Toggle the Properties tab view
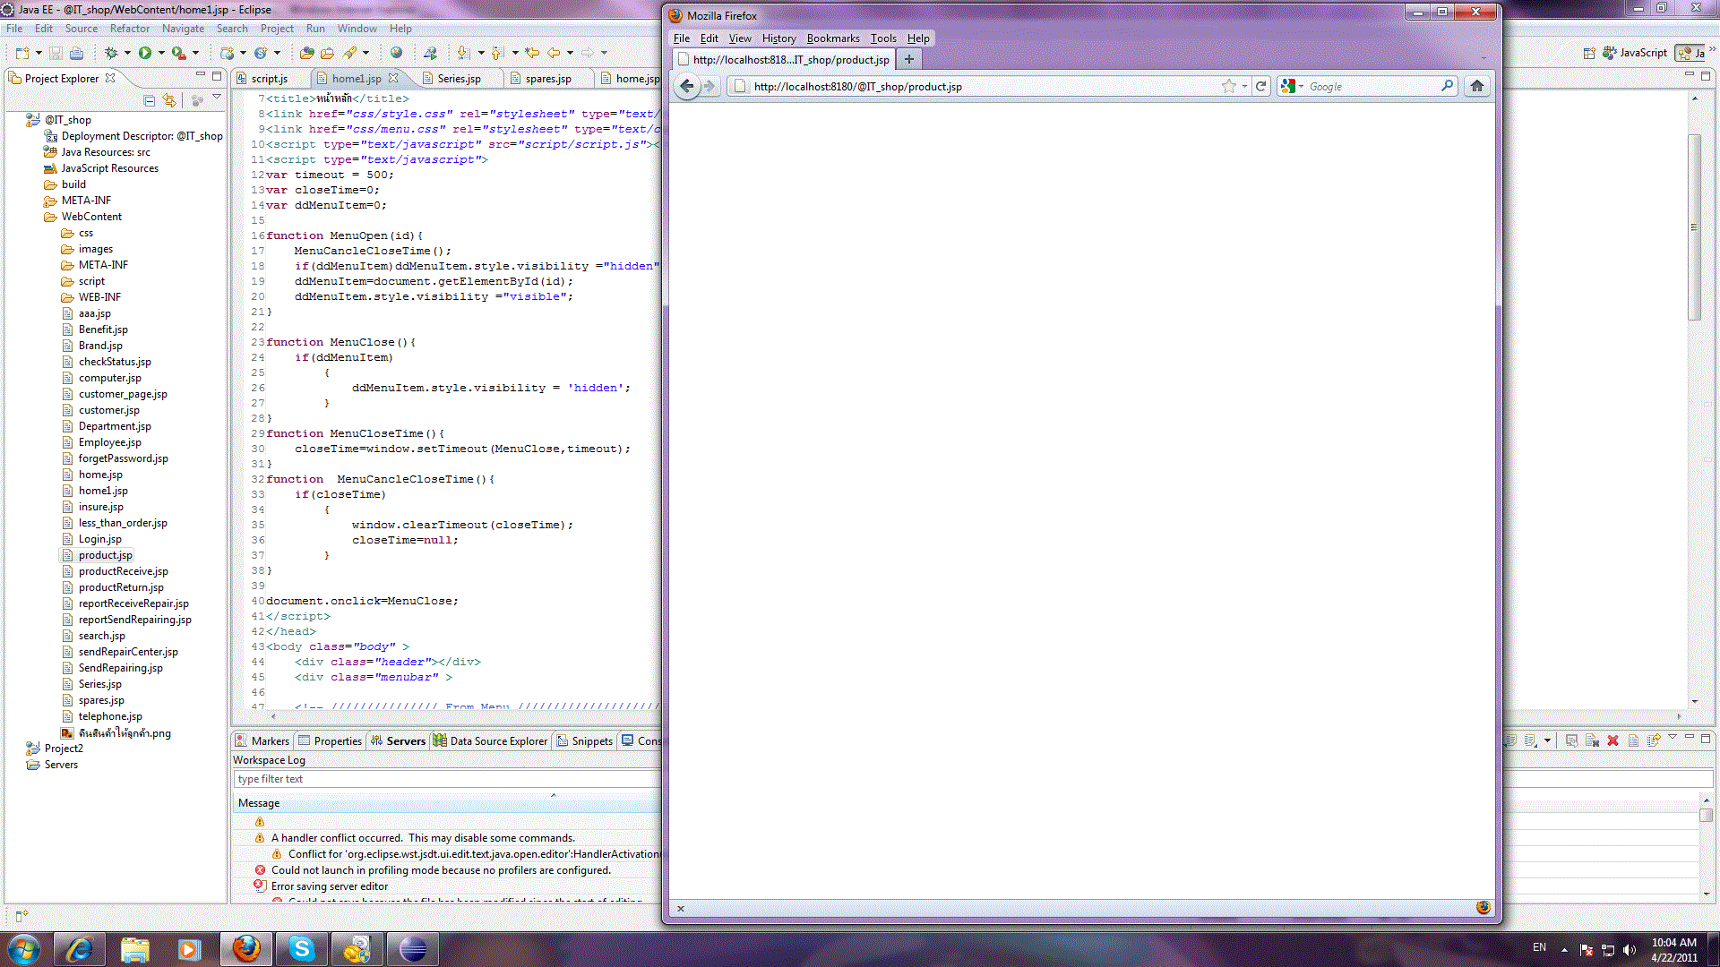 (x=337, y=740)
